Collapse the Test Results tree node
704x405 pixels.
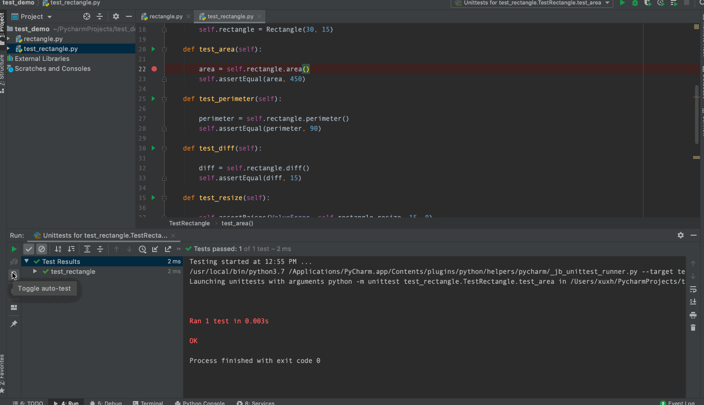(27, 261)
